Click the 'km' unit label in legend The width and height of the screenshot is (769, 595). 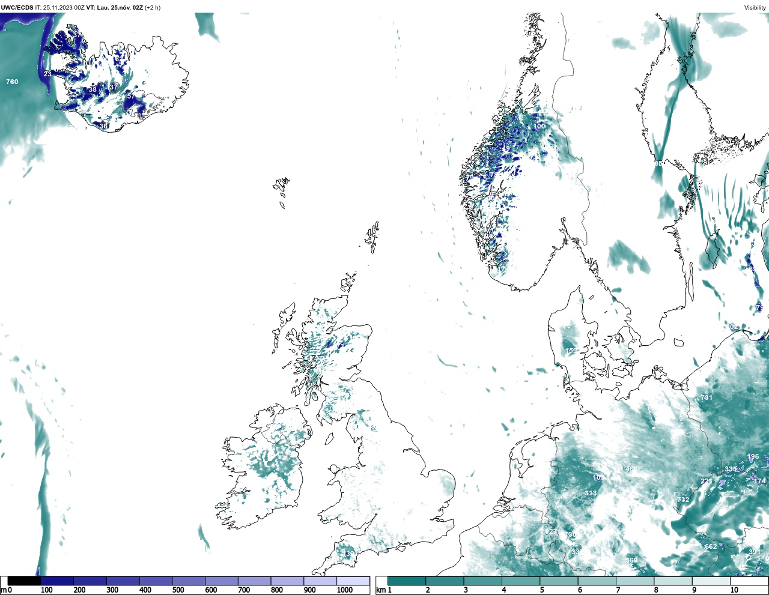380,590
